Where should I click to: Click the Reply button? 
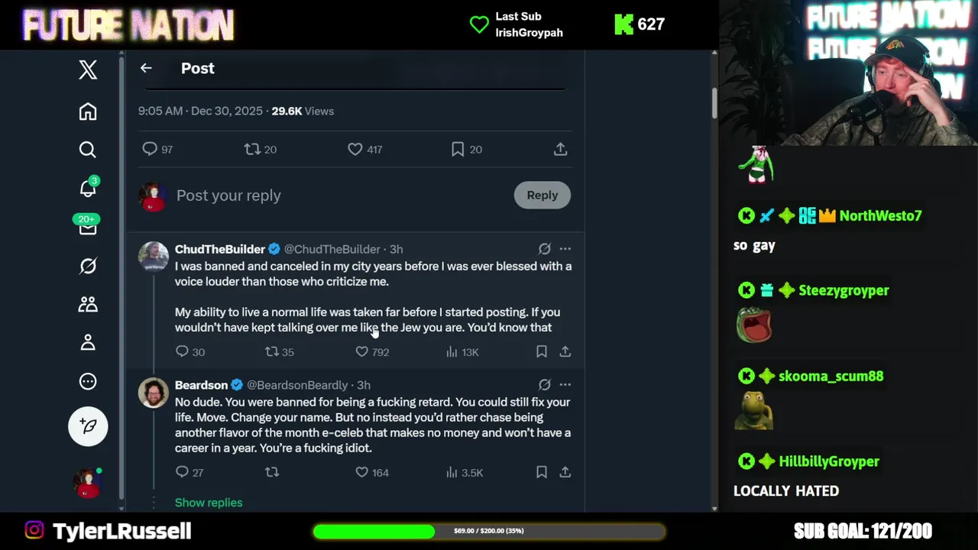pos(542,195)
